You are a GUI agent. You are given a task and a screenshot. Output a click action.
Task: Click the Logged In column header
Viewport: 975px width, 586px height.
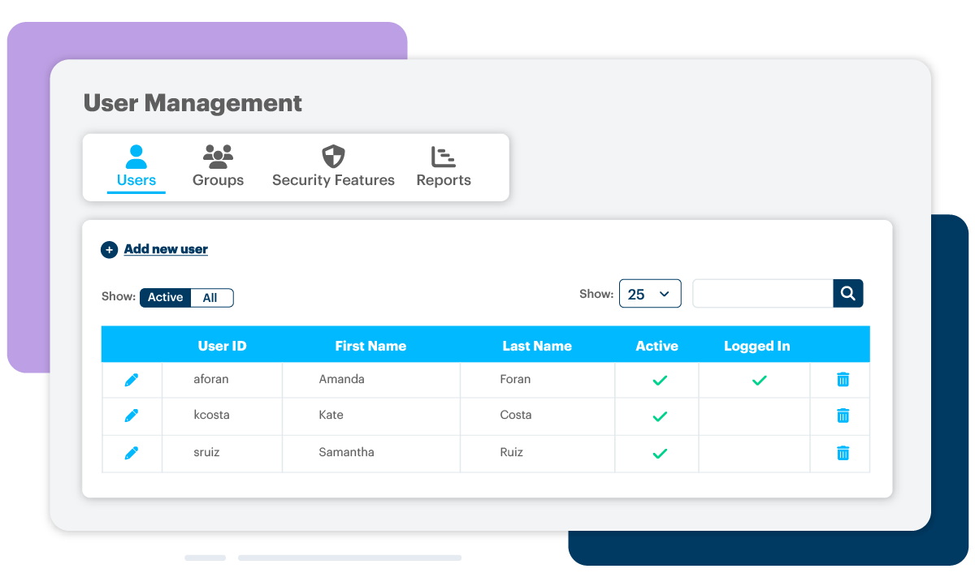tap(756, 346)
